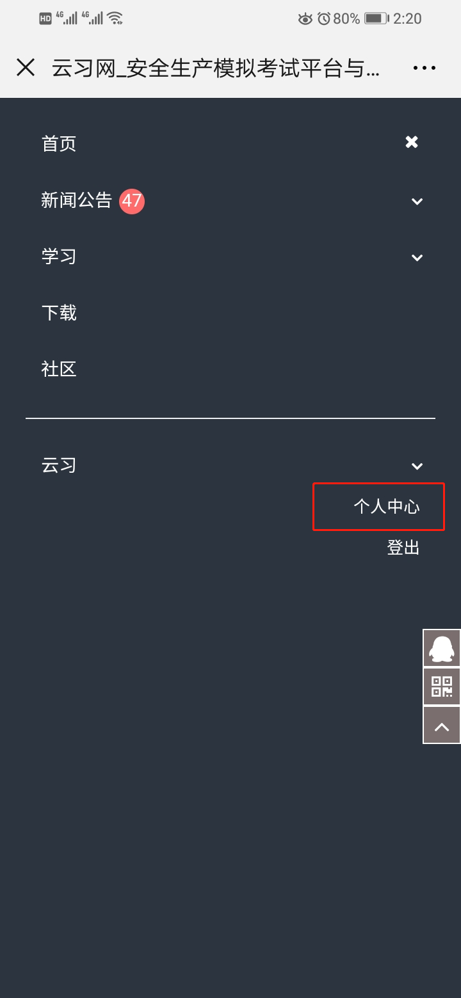Tap the 云习 username entry
Screen dimensions: 461x998
point(59,465)
